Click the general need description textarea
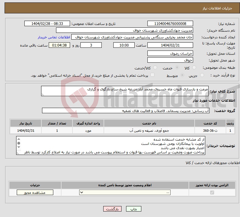Screen dimensions: 240x217 125,91
